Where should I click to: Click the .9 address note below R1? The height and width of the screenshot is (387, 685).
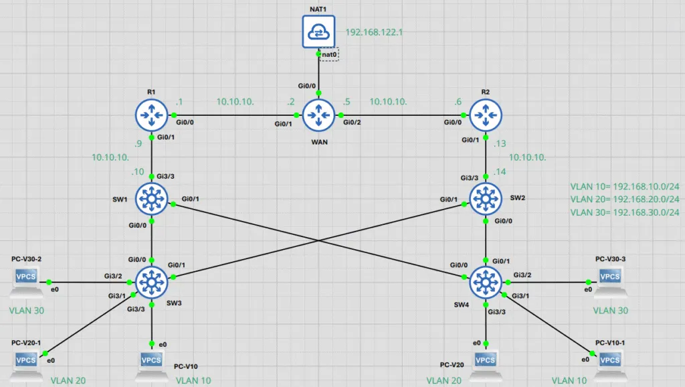(138, 144)
